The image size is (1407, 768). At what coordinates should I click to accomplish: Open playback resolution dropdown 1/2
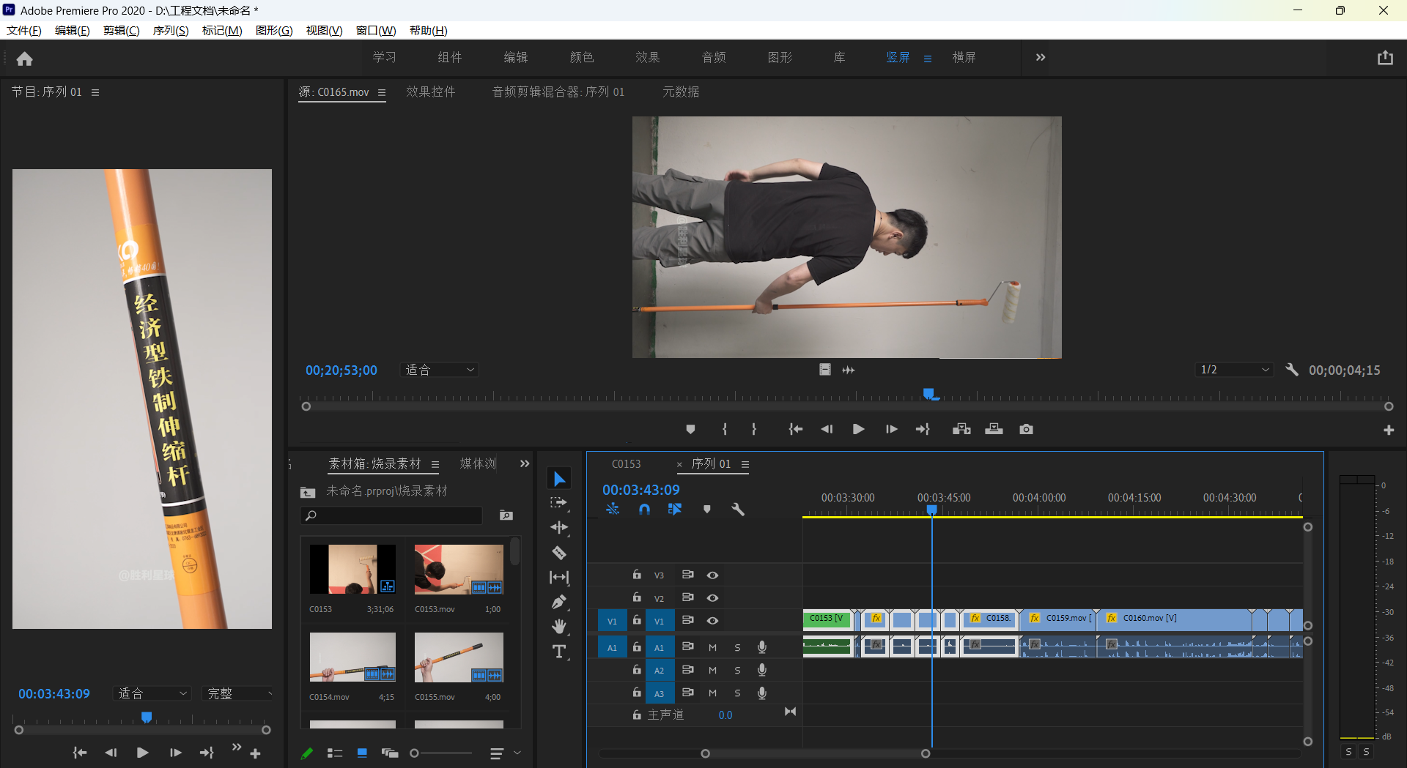click(x=1234, y=370)
